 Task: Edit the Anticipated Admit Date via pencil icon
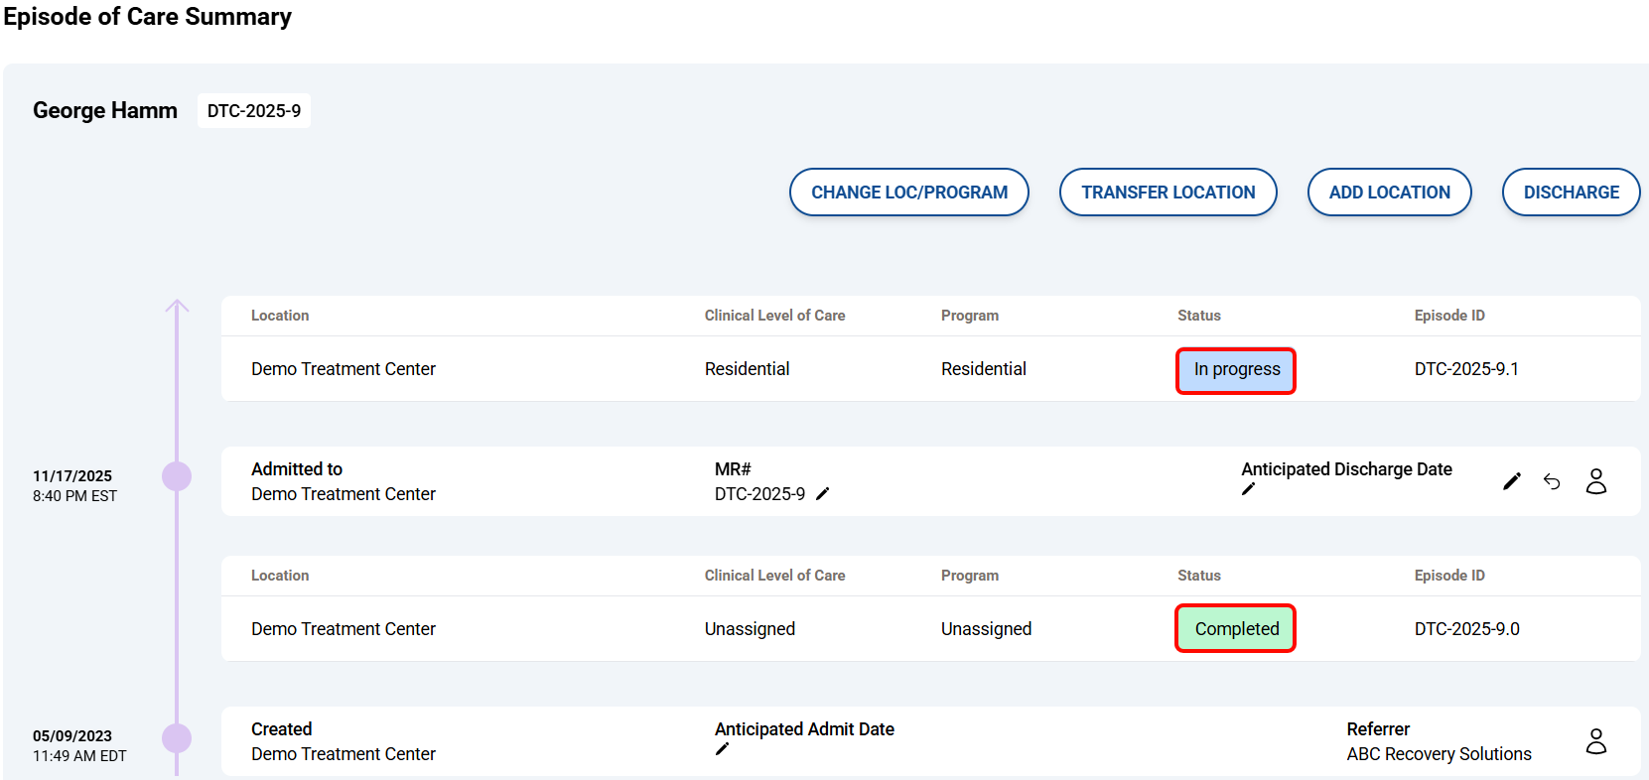coord(722,749)
